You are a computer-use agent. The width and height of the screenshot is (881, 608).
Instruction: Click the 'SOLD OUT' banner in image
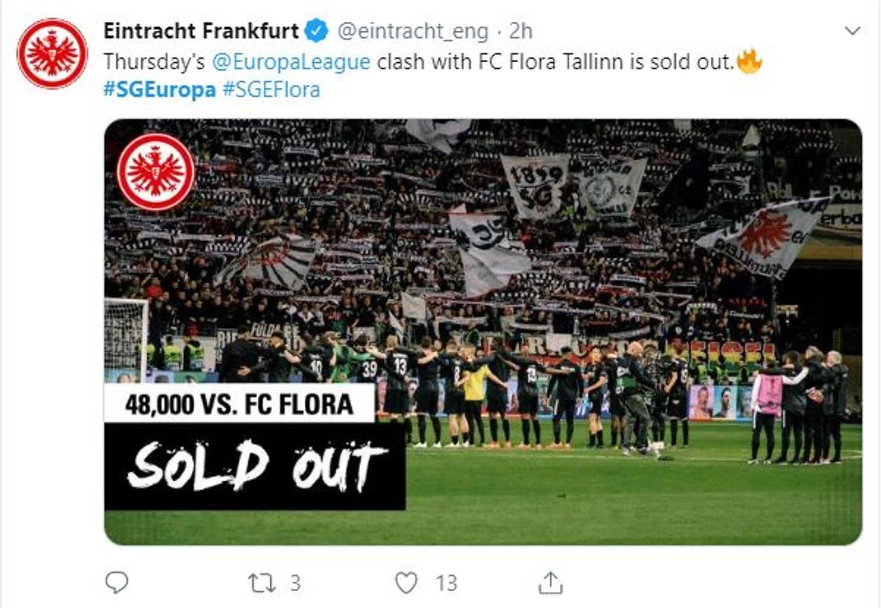click(255, 466)
